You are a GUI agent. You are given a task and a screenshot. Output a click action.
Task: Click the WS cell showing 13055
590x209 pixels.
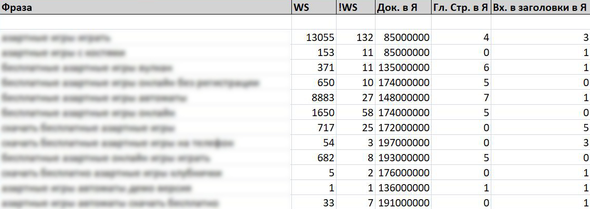click(314, 37)
